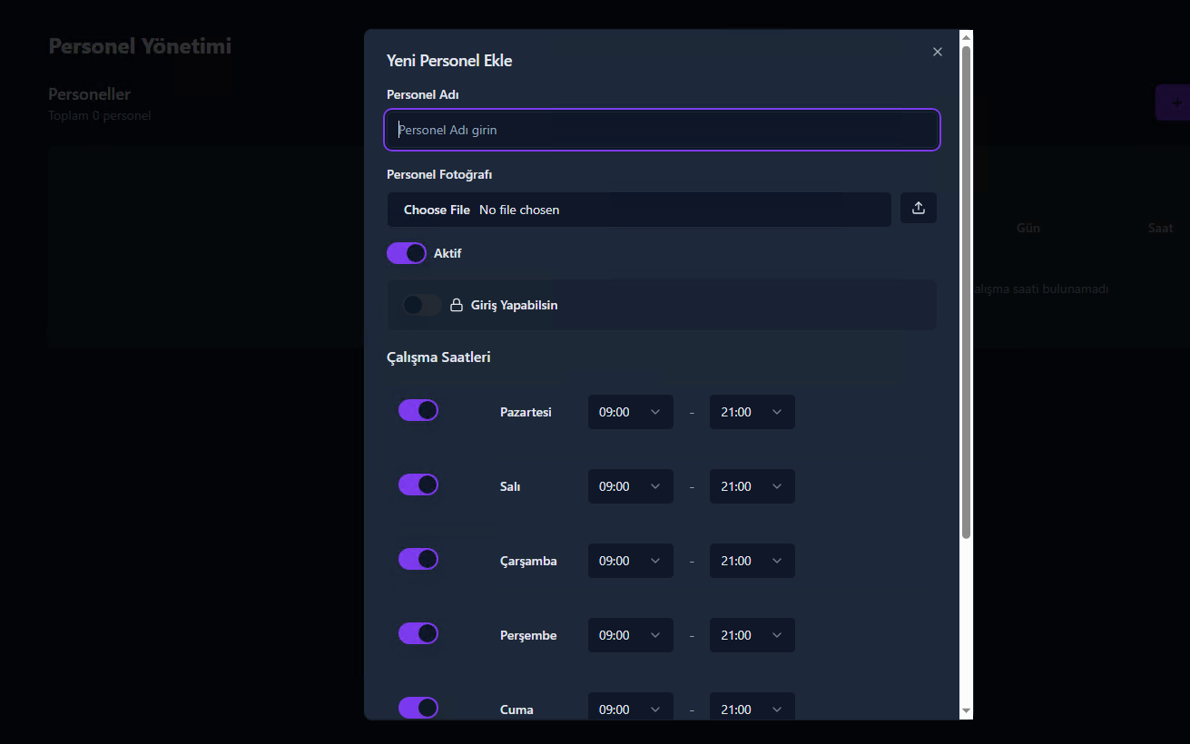Toggle the Çarşamba working day switch
Screen dimensions: 1190x744
coord(418,559)
